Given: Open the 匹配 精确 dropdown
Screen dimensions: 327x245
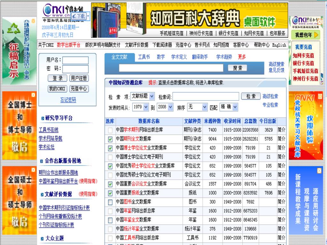Looking at the screenshot, I should [229, 107].
